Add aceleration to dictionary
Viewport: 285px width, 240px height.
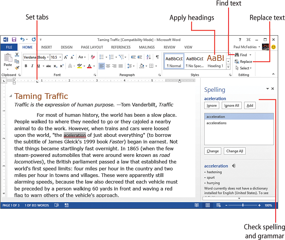pyautogui.click(x=250, y=106)
